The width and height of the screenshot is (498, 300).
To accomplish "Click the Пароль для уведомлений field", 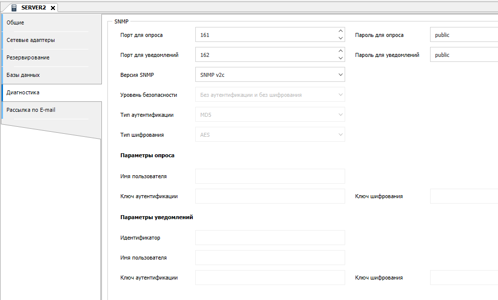I will click(463, 55).
